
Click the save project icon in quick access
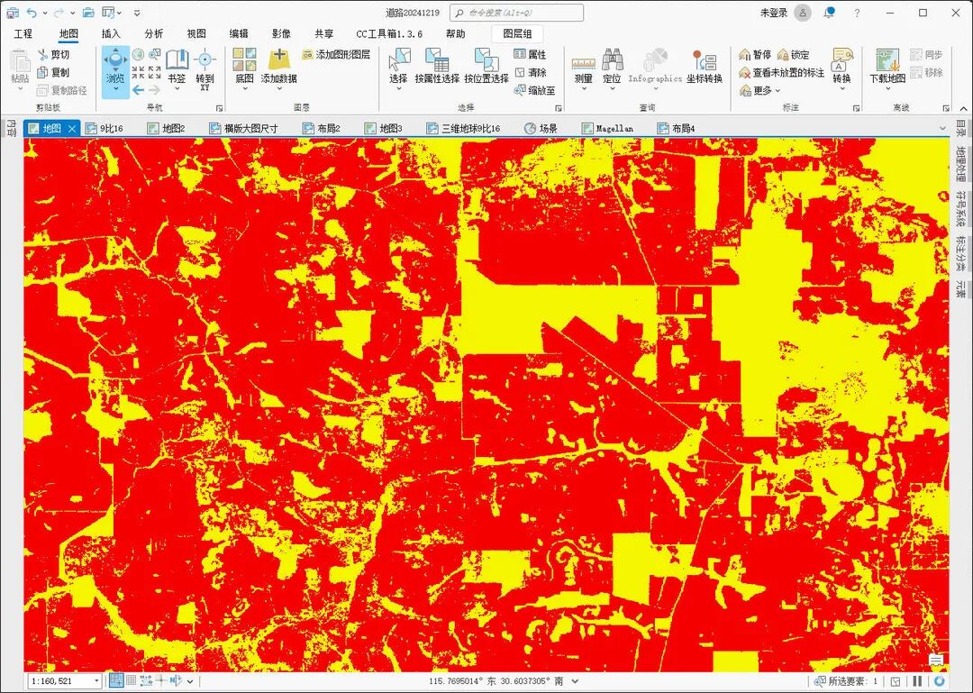pyautogui.click(x=13, y=13)
